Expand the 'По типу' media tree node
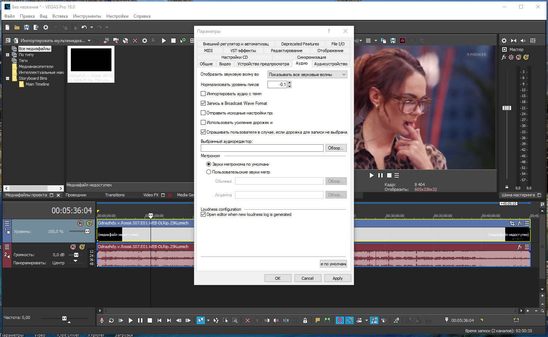Viewport: 548px width, 337px height. coord(7,55)
